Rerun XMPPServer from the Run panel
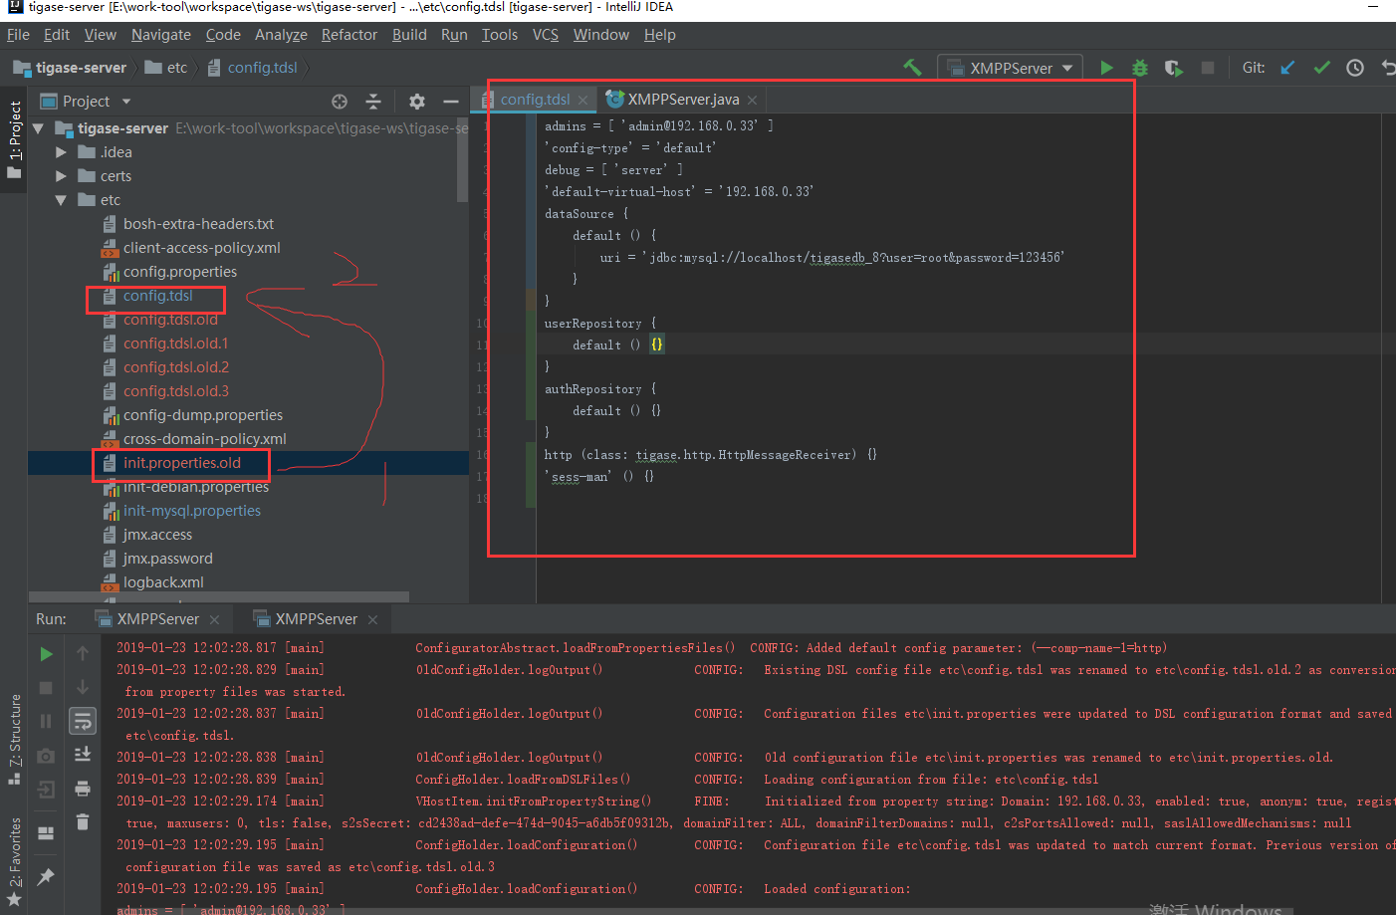The image size is (1396, 915). tap(46, 654)
